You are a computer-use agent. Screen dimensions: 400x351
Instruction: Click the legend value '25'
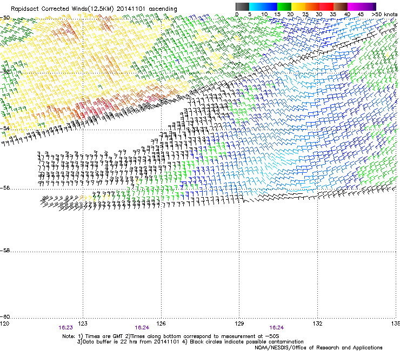pyautogui.click(x=305, y=14)
